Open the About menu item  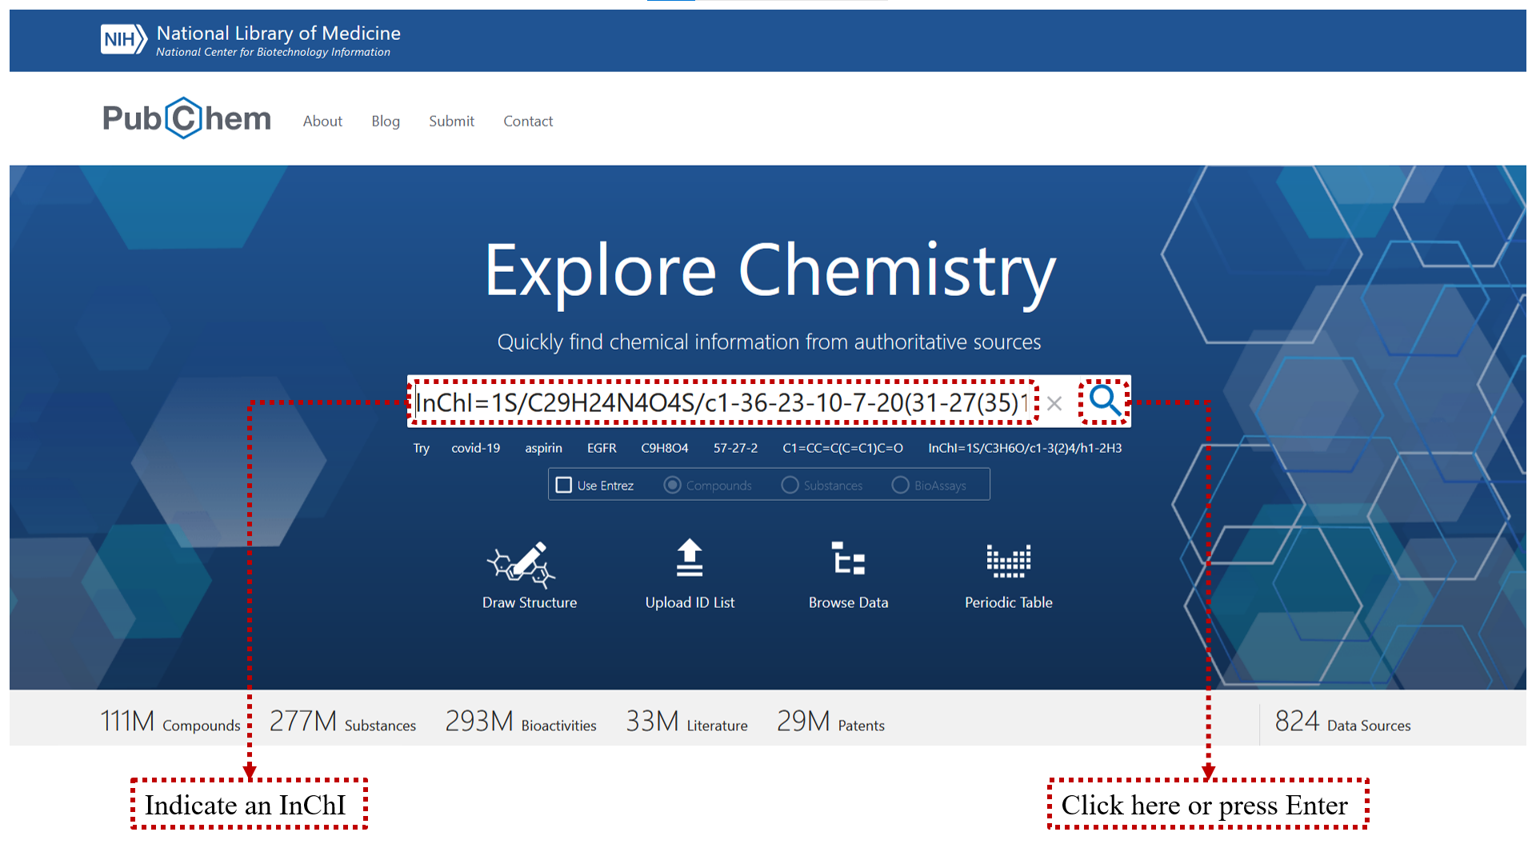[x=322, y=121]
